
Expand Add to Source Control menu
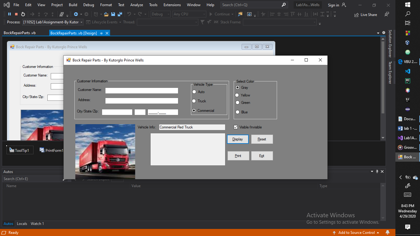tap(378, 233)
